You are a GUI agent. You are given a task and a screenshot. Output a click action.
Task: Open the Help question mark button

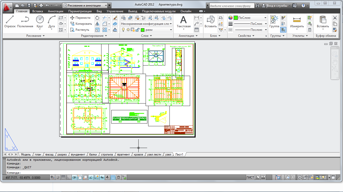[x=303, y=5]
